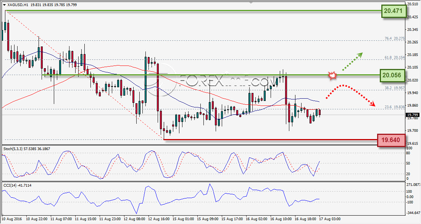Click the 17 Aug 03:00 time label
This screenshot has height=224, width=421.
[x=330, y=219]
